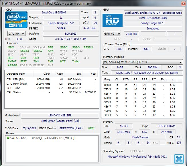Screen dimensions: 187x167
Task: Close summary with blue X button
Action: point(179,159)
